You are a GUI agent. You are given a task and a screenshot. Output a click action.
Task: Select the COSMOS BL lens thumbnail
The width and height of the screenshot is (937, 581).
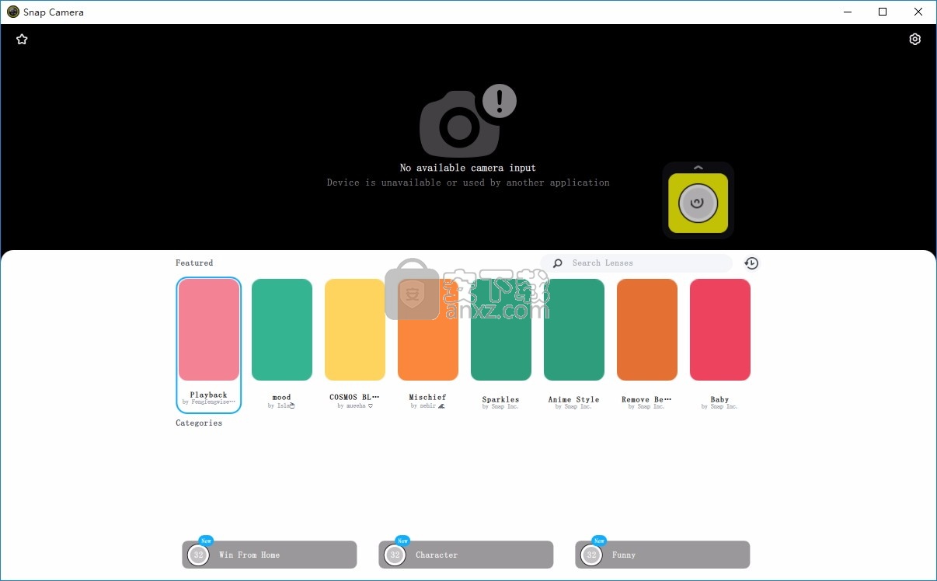355,330
